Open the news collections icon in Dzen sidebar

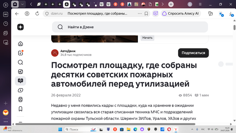(x=21, y=72)
